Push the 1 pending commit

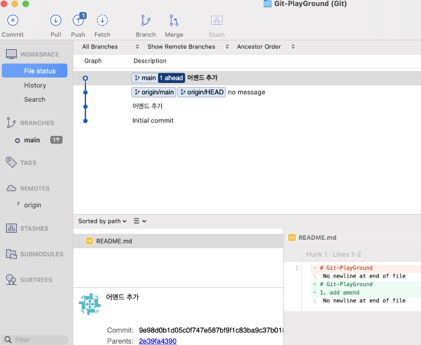tap(78, 20)
